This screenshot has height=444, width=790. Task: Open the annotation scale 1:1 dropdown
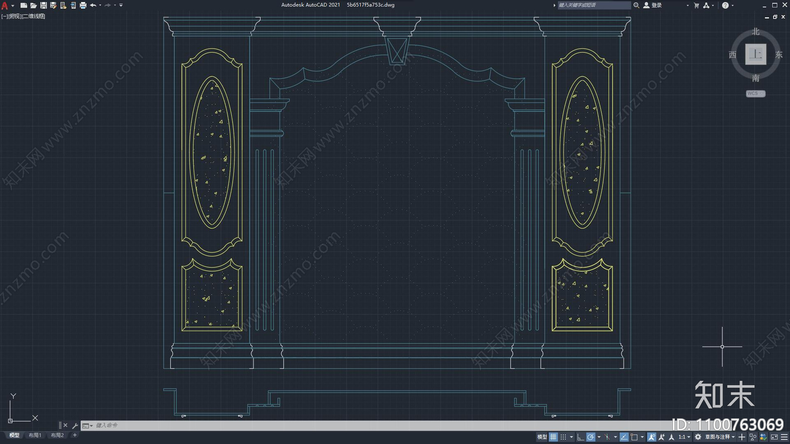pos(684,437)
